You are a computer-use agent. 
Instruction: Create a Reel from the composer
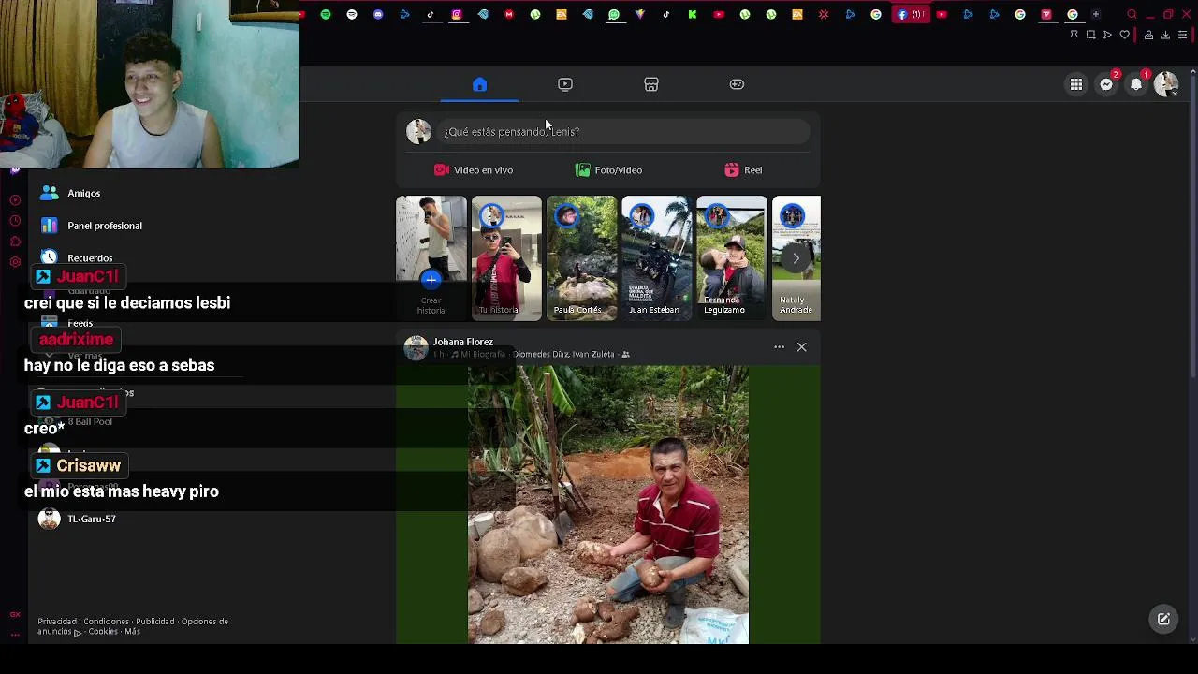pyautogui.click(x=743, y=170)
